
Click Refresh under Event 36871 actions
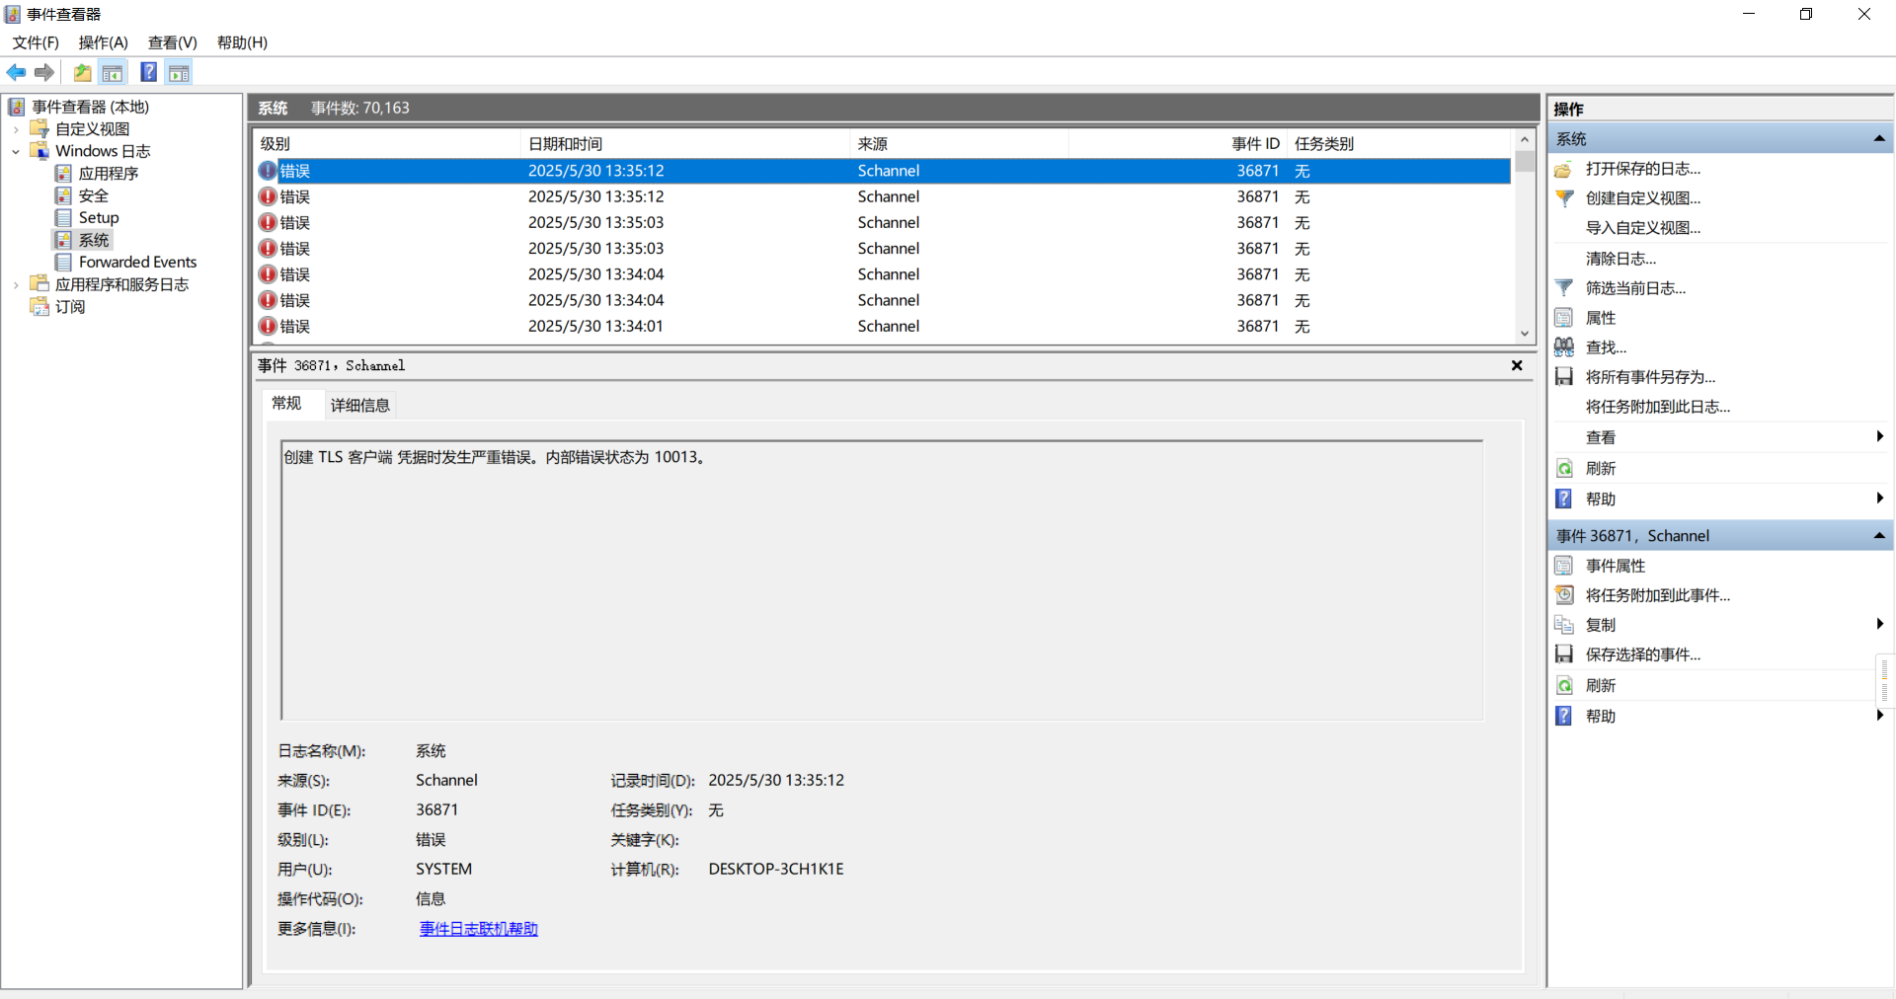point(1601,686)
